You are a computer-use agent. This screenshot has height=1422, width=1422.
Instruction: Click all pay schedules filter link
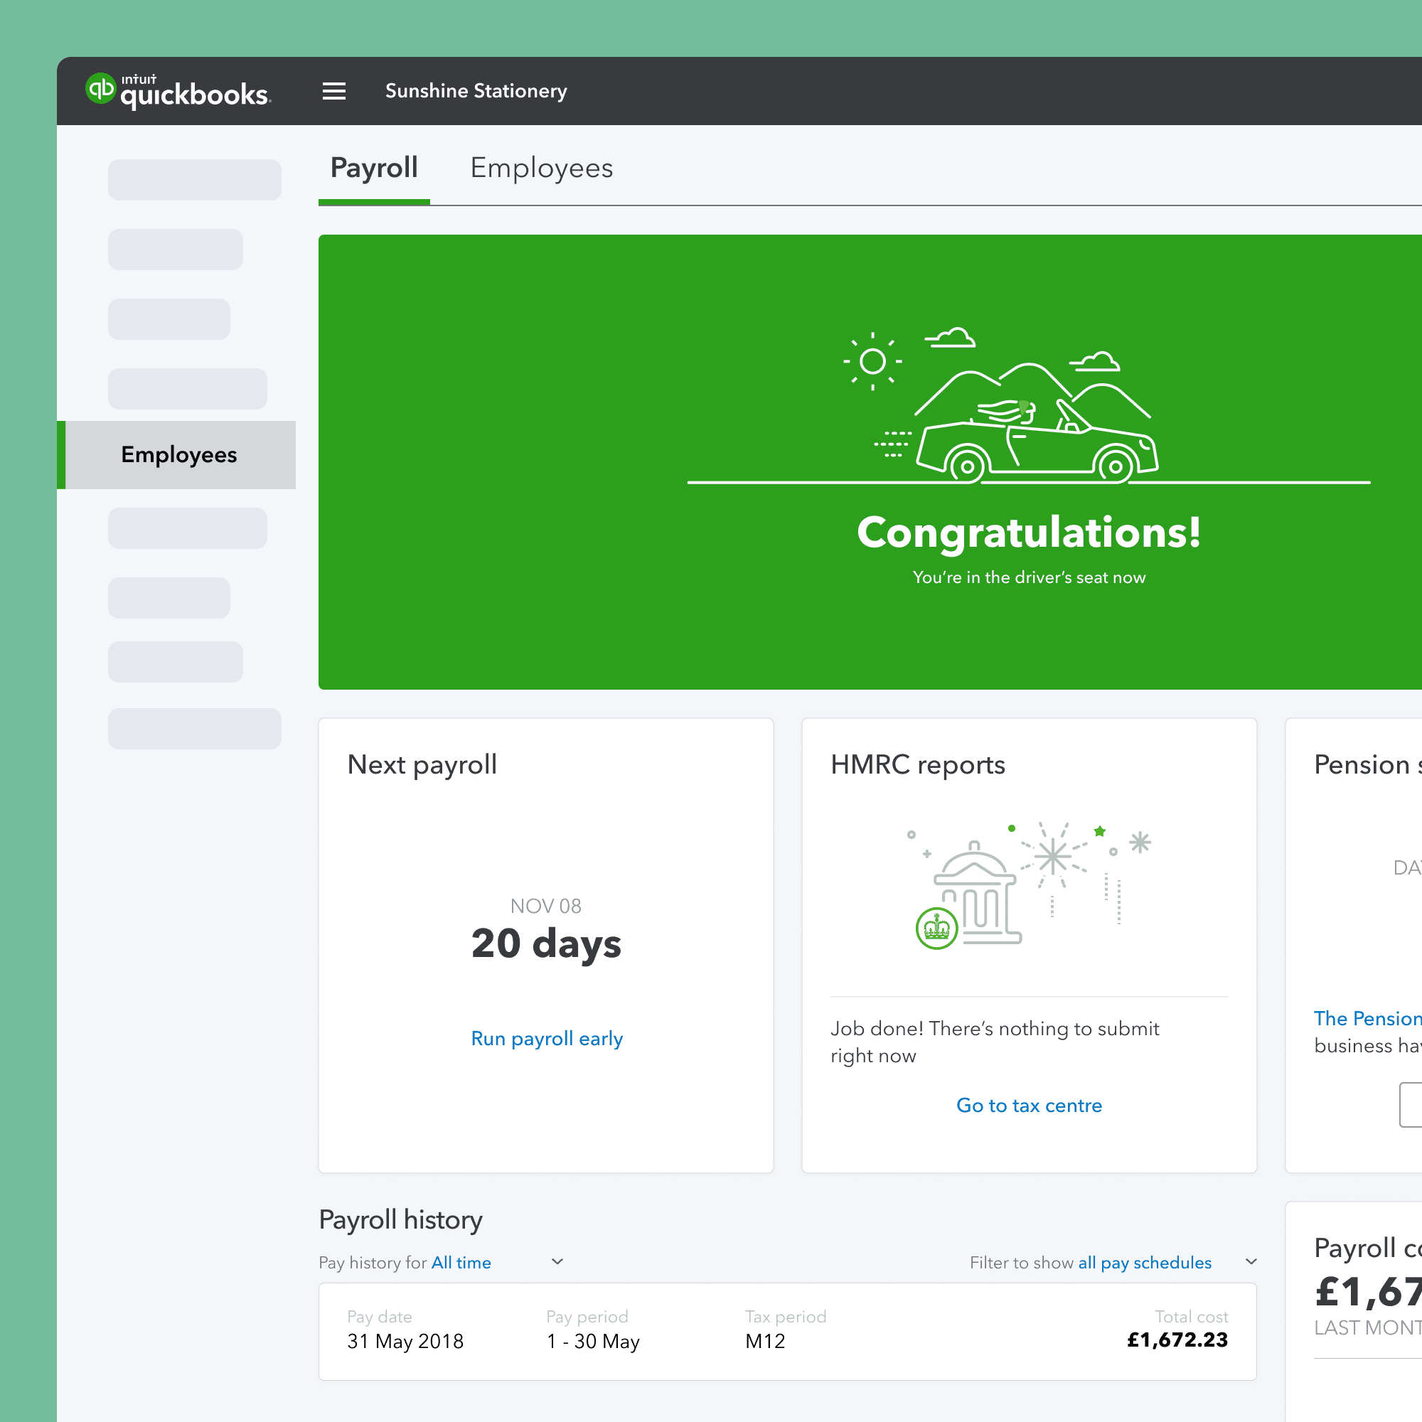click(1144, 1262)
